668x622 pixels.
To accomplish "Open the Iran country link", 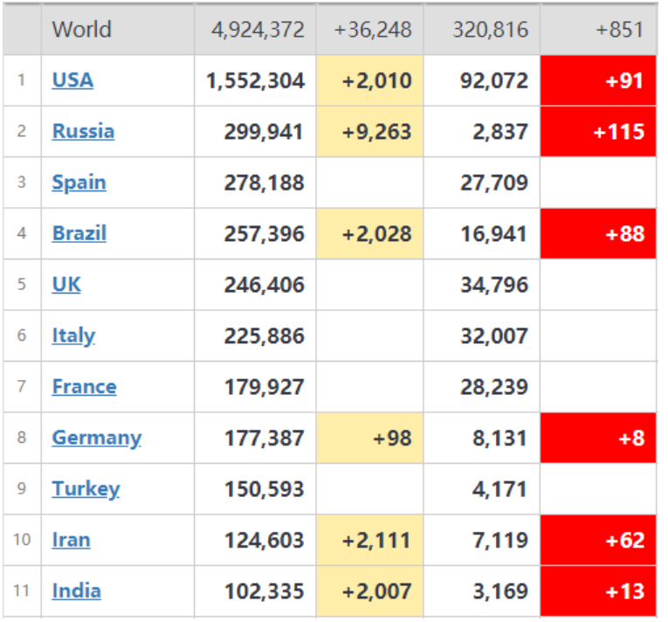I will coord(71,540).
